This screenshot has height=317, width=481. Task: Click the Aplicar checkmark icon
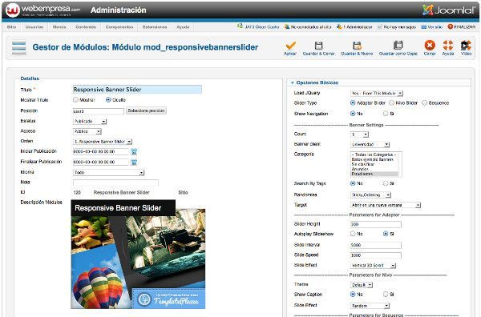tap(290, 46)
